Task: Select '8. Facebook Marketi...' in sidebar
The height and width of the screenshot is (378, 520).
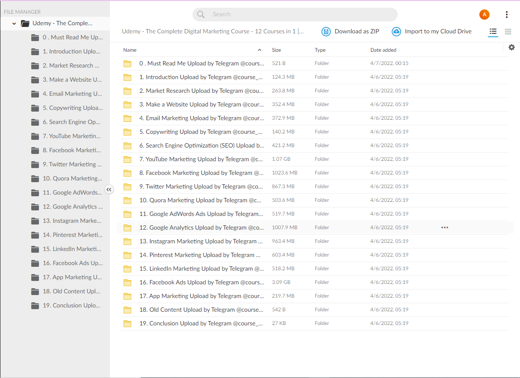Action: tap(72, 151)
